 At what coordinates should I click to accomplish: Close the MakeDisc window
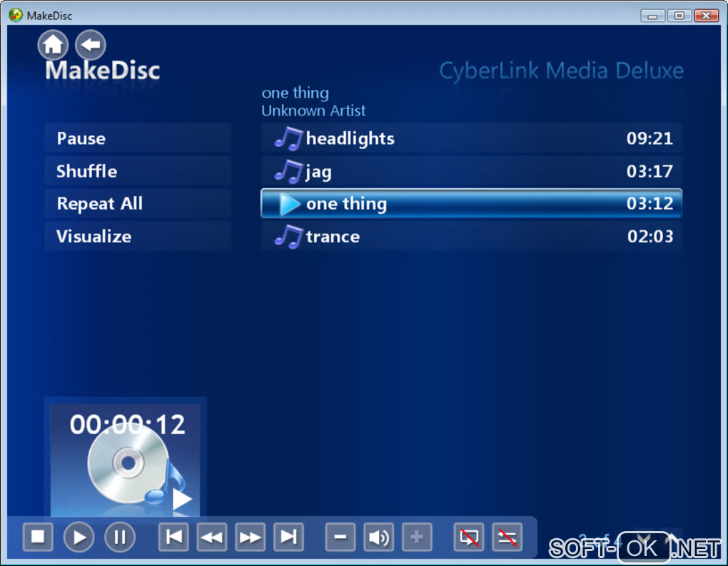(706, 16)
